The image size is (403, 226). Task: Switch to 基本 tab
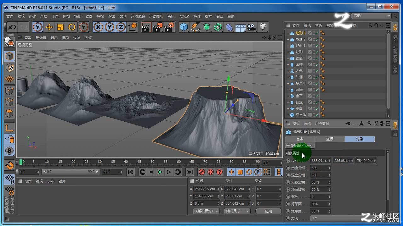tap(300, 139)
